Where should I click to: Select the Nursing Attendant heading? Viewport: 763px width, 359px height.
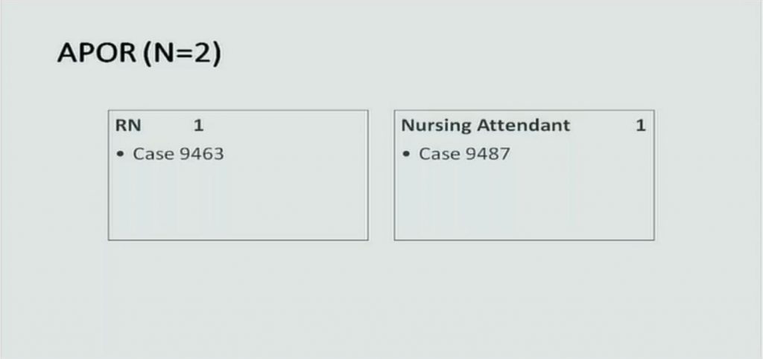[x=485, y=125]
